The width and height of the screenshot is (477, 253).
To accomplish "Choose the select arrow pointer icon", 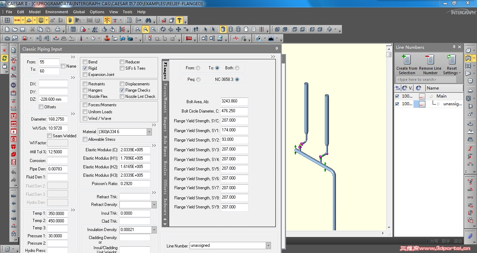I will coord(206,29).
